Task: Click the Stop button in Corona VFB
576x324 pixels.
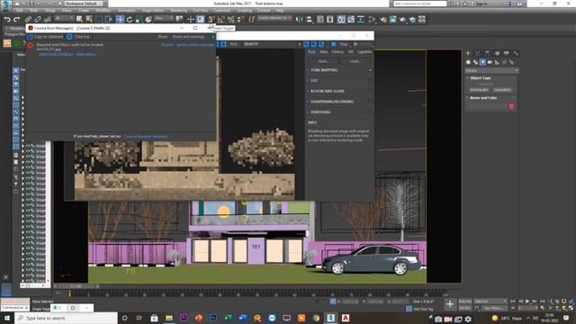Action: [340, 44]
